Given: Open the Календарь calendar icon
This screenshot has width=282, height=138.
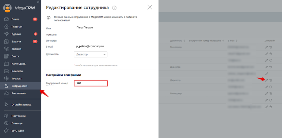Looking at the screenshot, I should (6, 63).
